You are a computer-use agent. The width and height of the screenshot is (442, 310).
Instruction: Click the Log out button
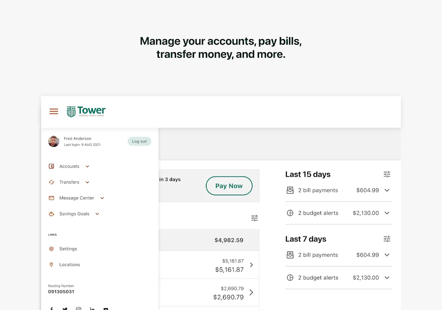click(139, 141)
